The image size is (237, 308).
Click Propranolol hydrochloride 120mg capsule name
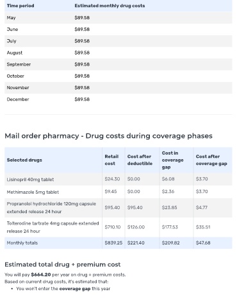(51, 208)
